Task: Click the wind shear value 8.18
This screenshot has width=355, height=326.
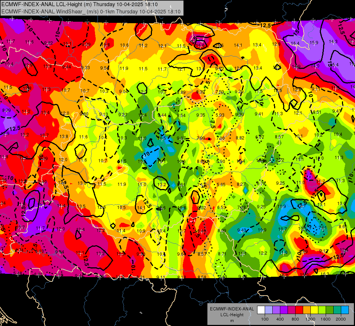Action: 182,277
